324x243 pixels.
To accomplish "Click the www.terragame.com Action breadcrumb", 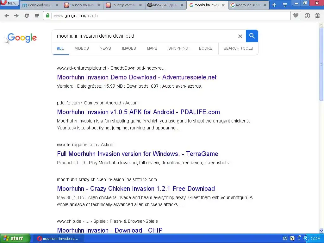I will (85, 145).
